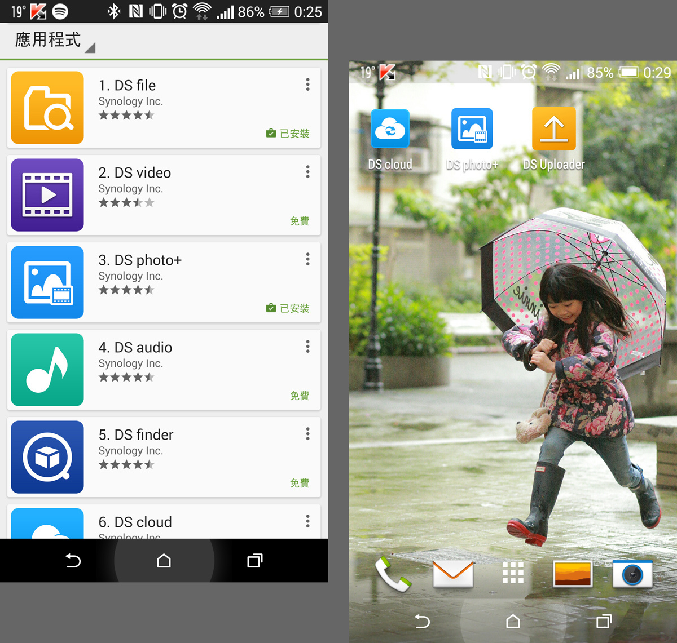Tap Recent apps on the home screen navigation bar
The image size is (677, 643).
tap(604, 621)
